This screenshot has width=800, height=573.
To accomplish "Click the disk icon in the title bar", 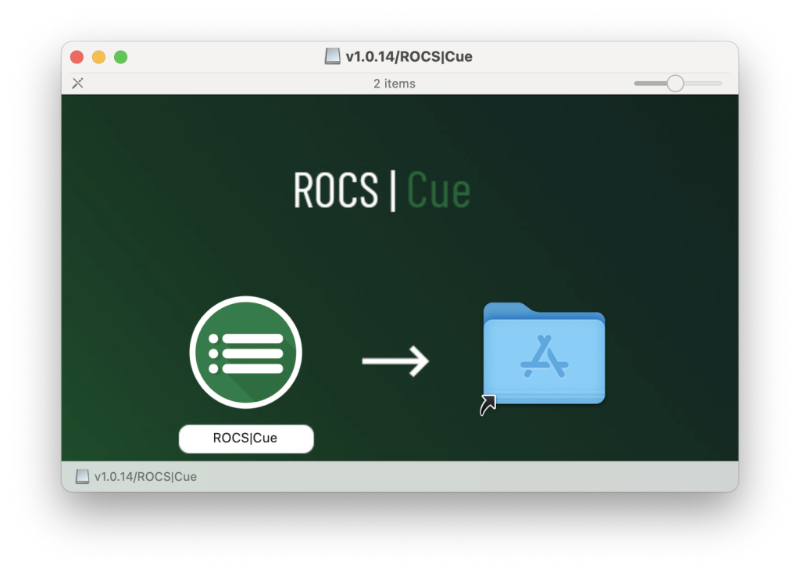I will [x=330, y=56].
